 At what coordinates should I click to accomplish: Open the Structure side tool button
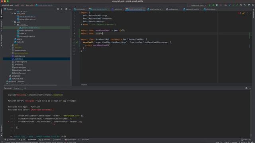click(2, 26)
